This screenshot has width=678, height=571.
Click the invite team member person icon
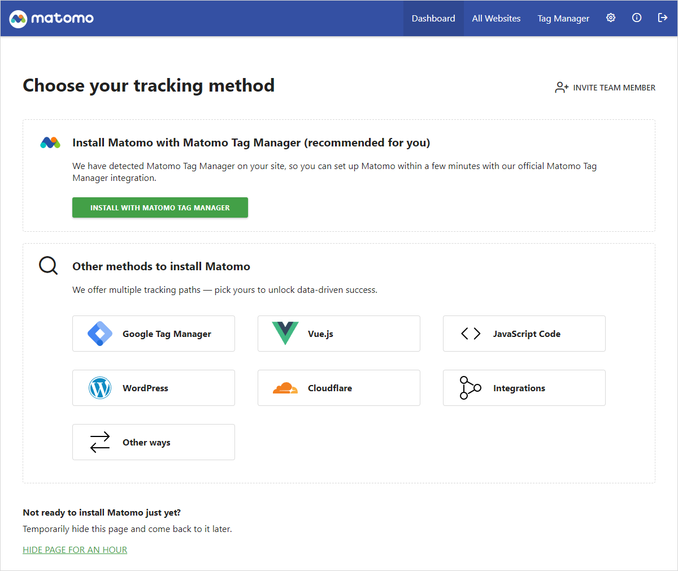point(562,88)
